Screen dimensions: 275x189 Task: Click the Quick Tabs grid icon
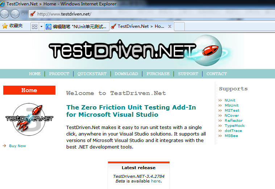34,26
